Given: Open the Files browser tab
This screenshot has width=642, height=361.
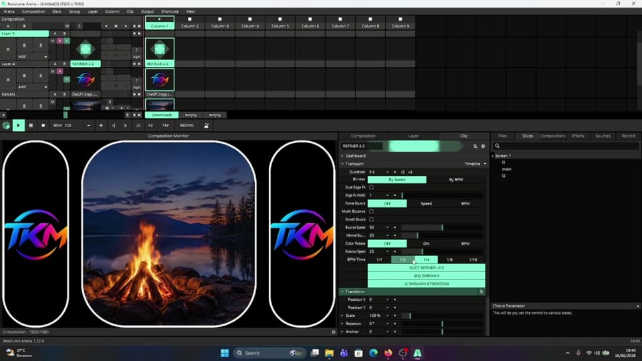Looking at the screenshot, I should pos(502,136).
